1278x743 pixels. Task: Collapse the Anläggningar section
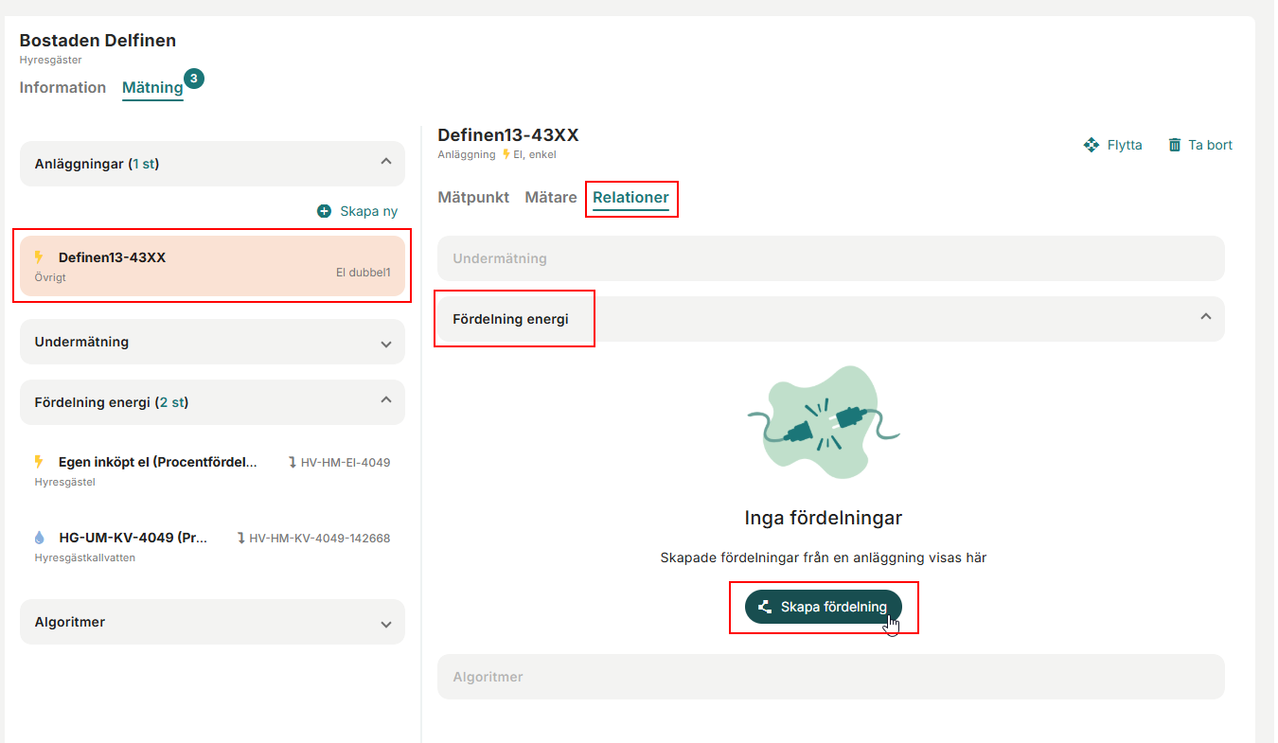[x=385, y=163]
